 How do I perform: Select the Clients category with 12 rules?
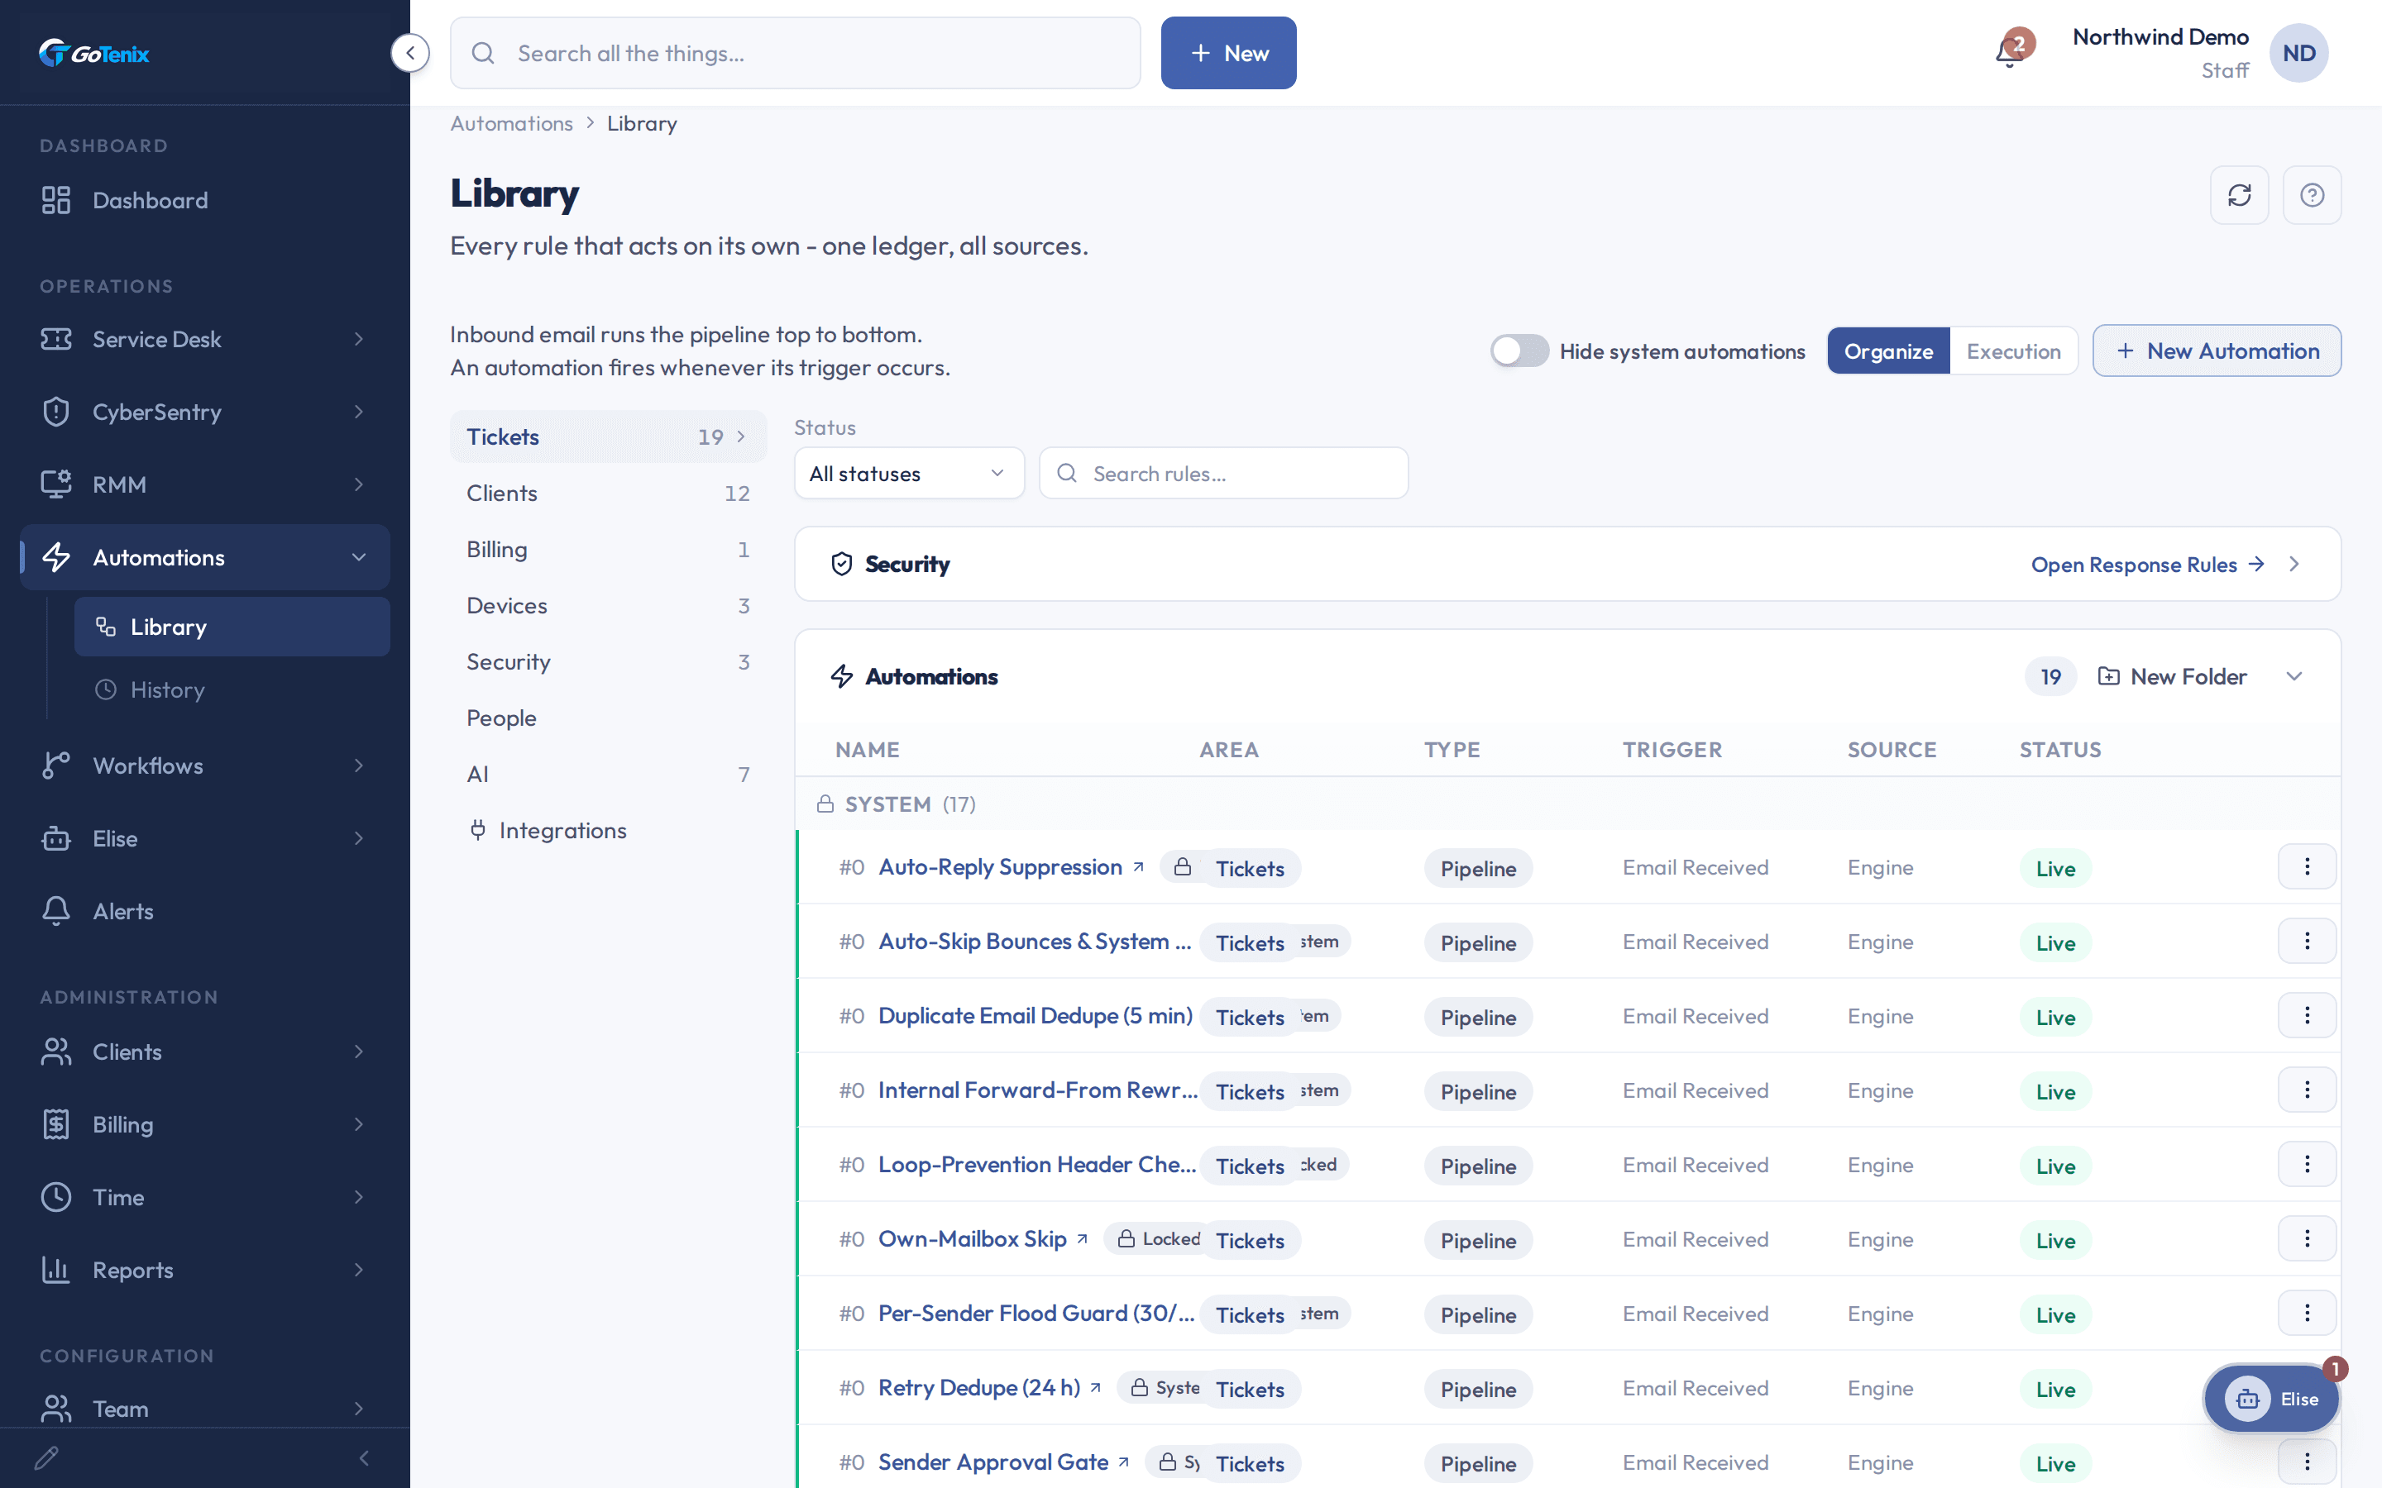click(608, 493)
